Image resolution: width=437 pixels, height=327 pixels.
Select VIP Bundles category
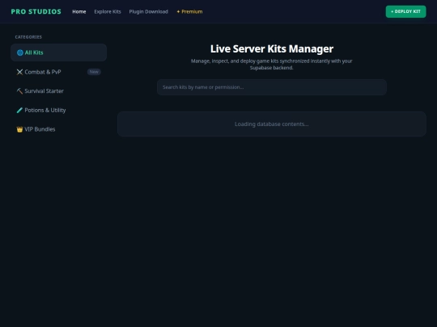59,129
